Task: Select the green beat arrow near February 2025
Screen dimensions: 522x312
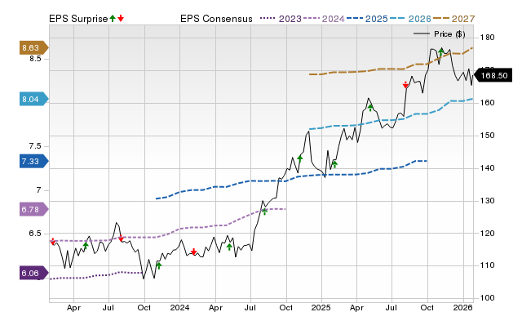Action: [334, 164]
